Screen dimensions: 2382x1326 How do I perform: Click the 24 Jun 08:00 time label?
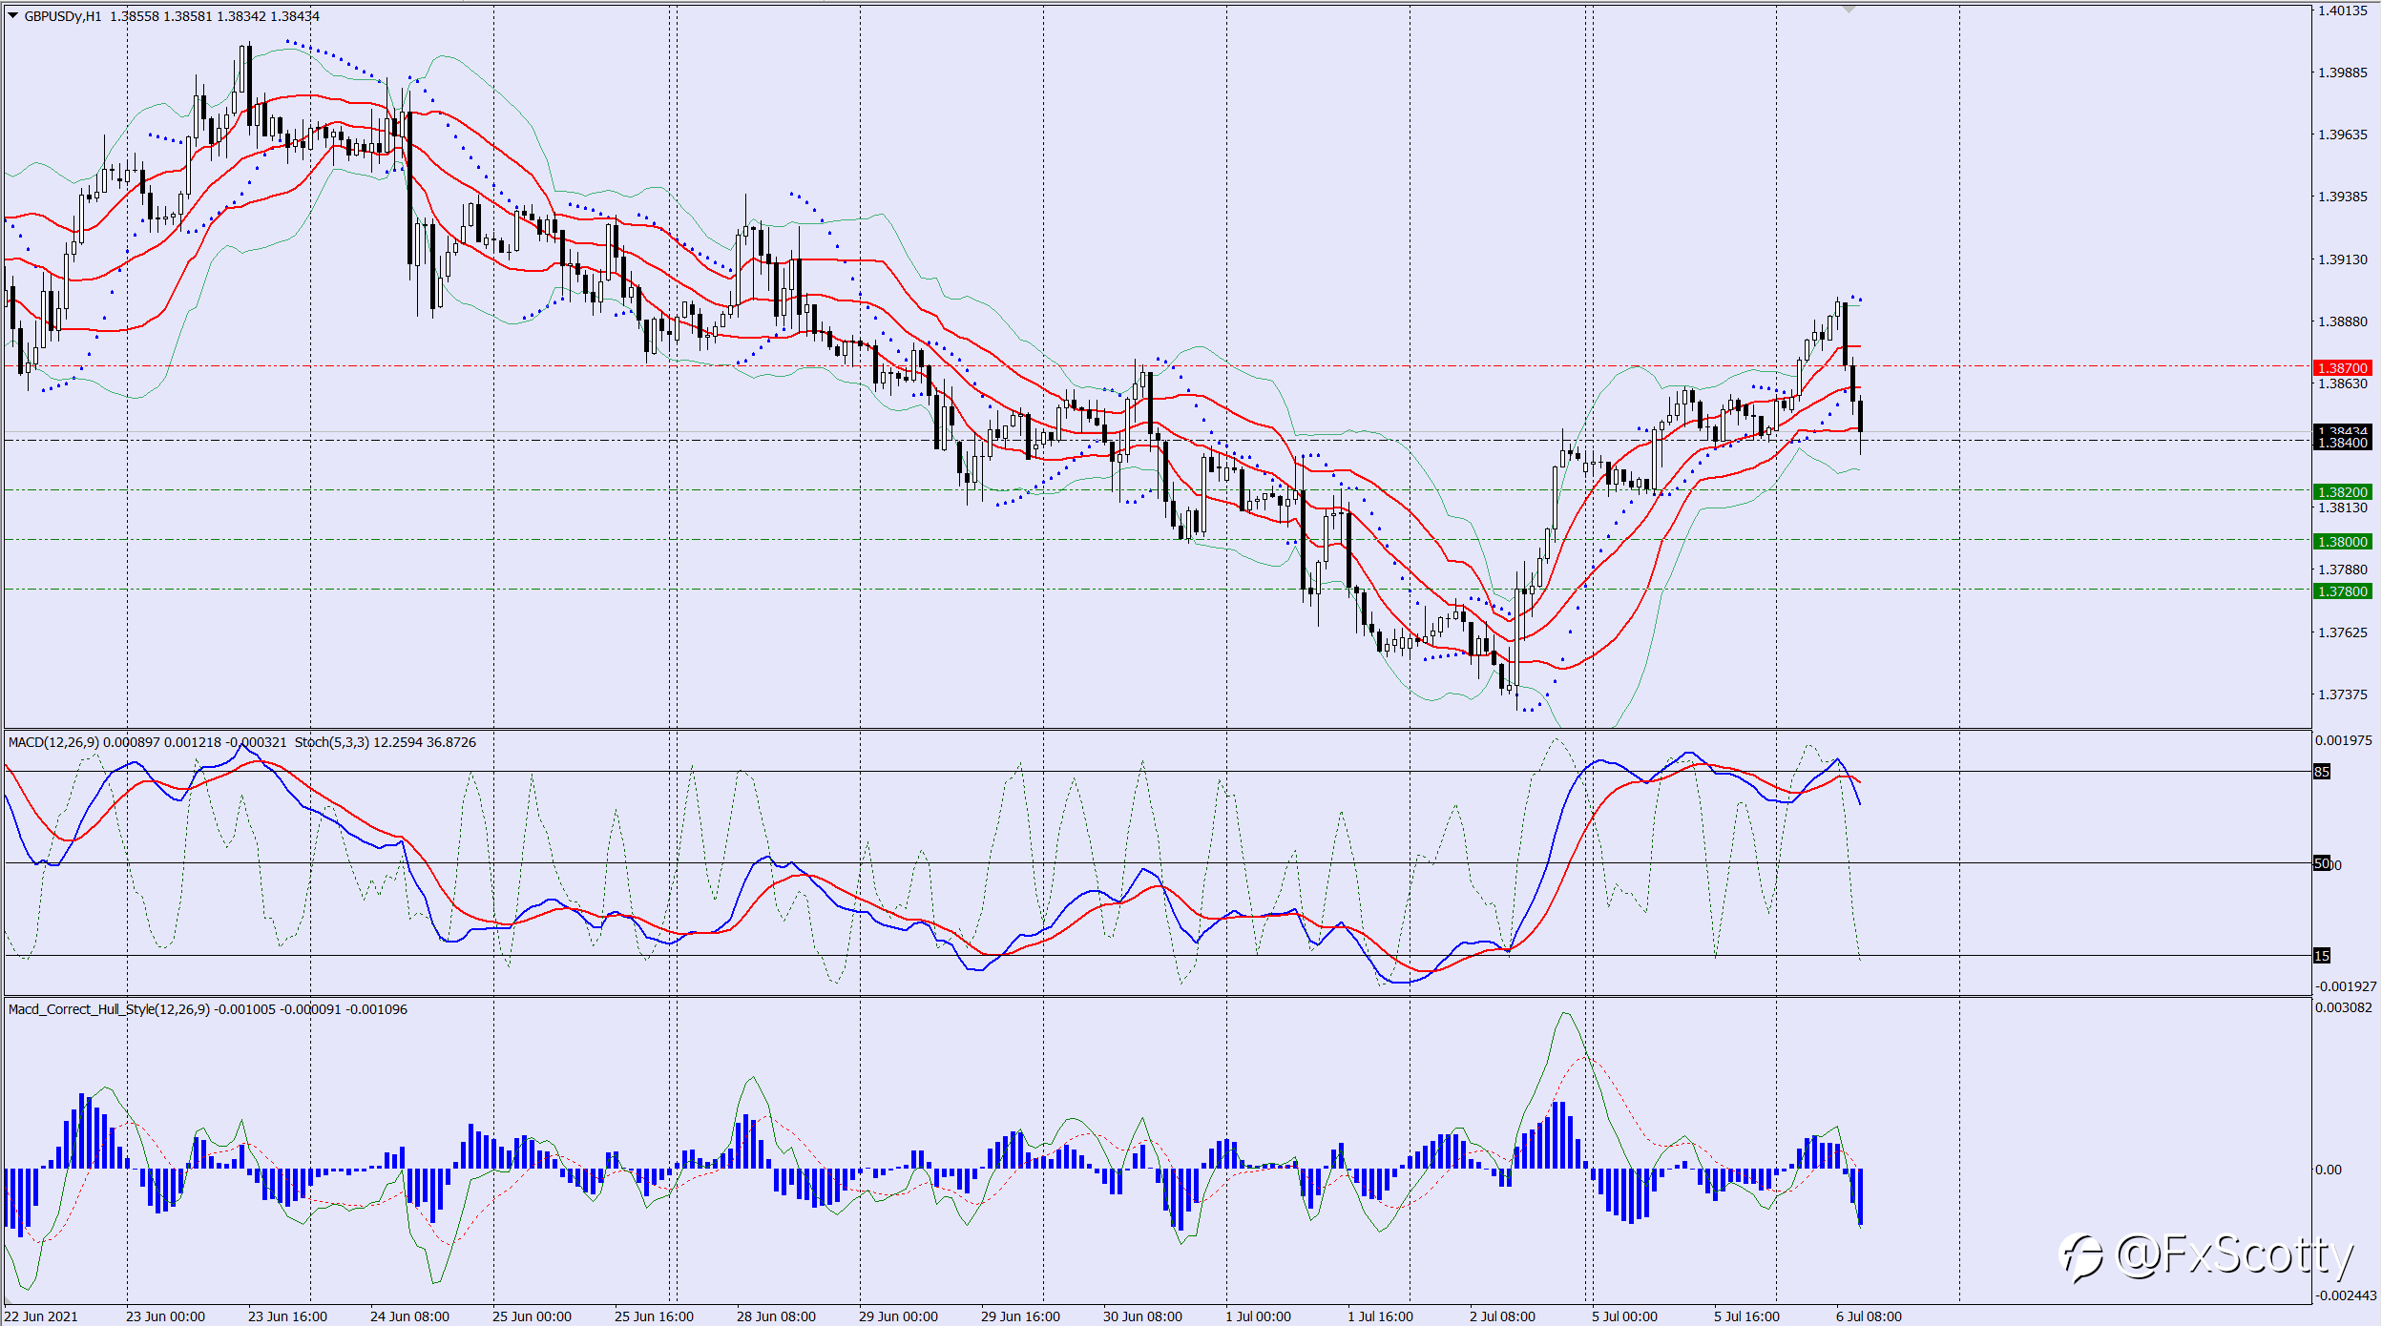[x=409, y=1316]
